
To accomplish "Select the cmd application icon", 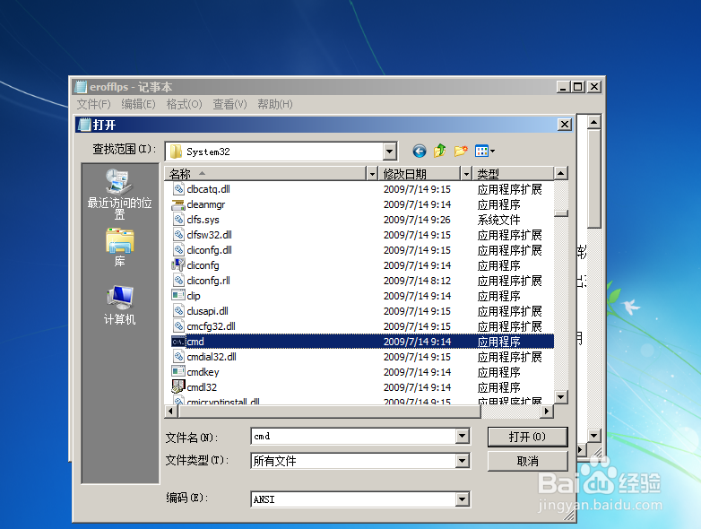I will click(178, 342).
